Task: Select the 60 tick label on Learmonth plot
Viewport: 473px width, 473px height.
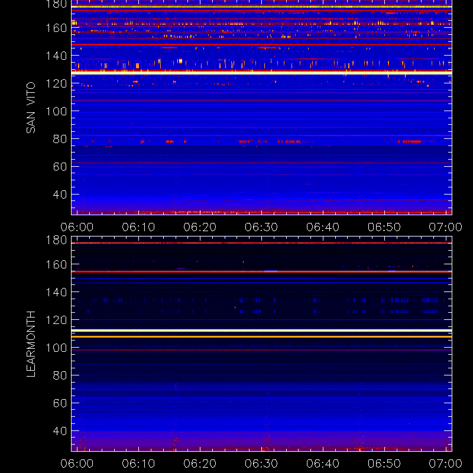Action: 60,403
